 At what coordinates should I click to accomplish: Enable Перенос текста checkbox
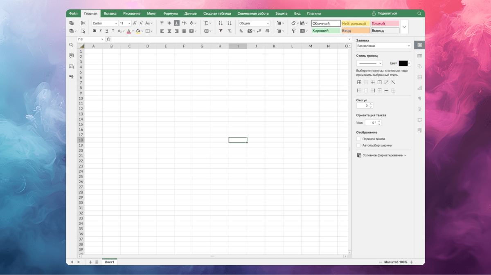tap(358, 139)
